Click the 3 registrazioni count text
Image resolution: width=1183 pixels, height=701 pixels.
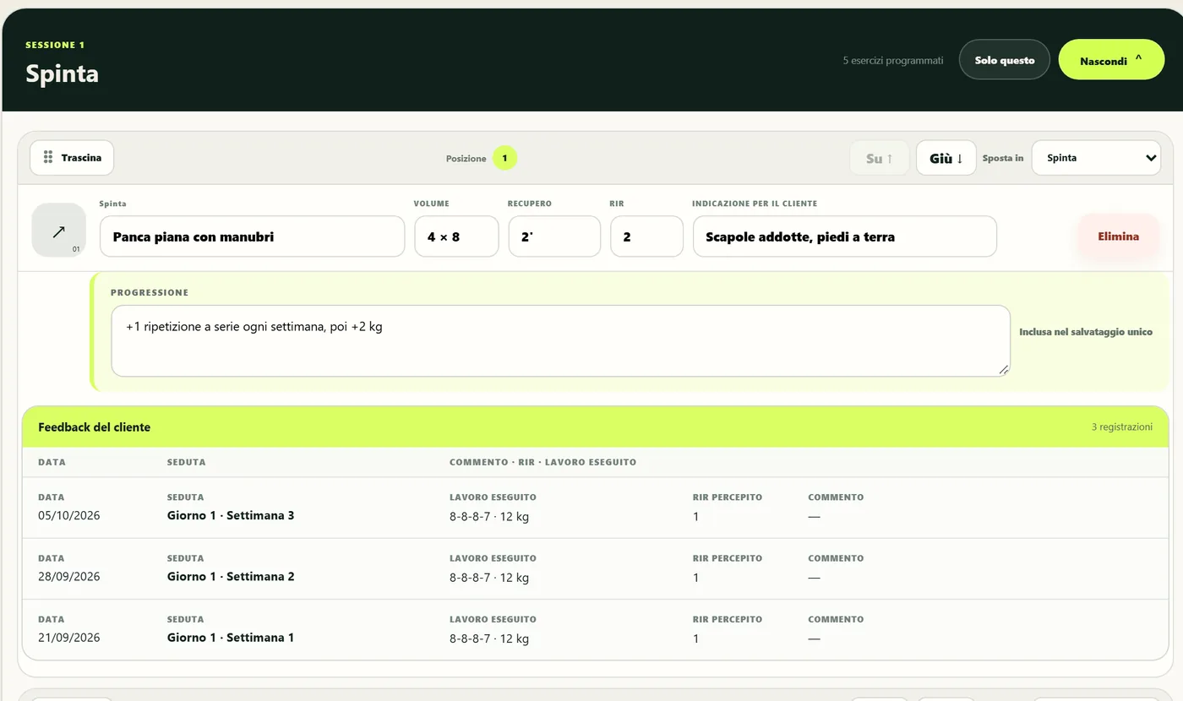[x=1122, y=427]
